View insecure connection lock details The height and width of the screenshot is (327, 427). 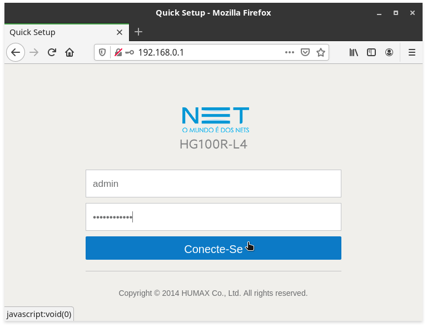point(118,52)
